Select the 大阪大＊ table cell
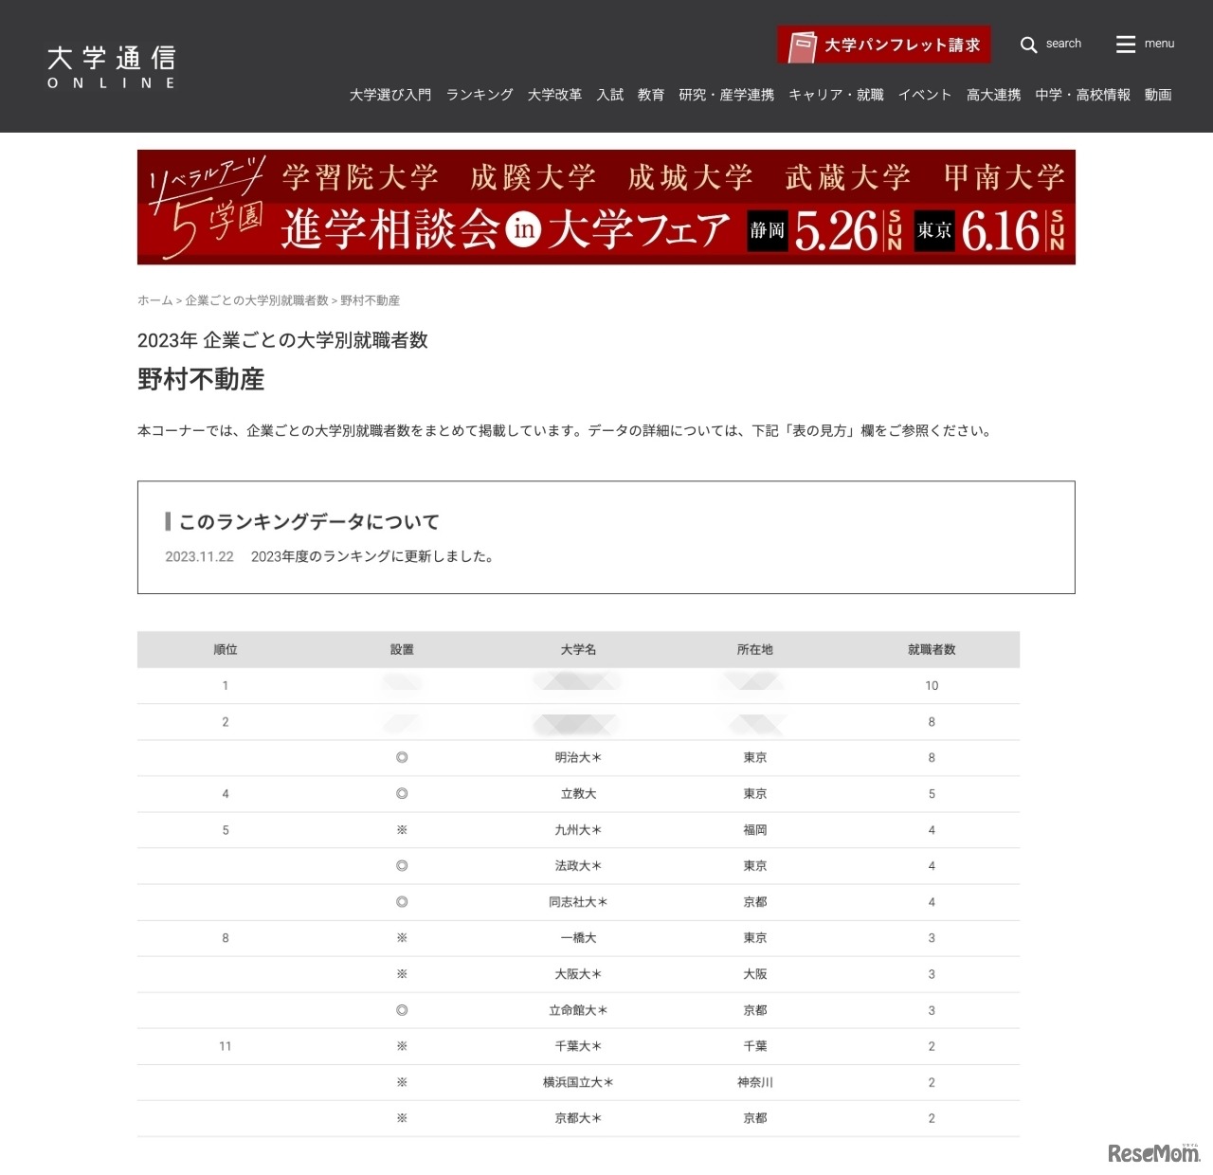The width and height of the screenshot is (1213, 1175). [578, 974]
